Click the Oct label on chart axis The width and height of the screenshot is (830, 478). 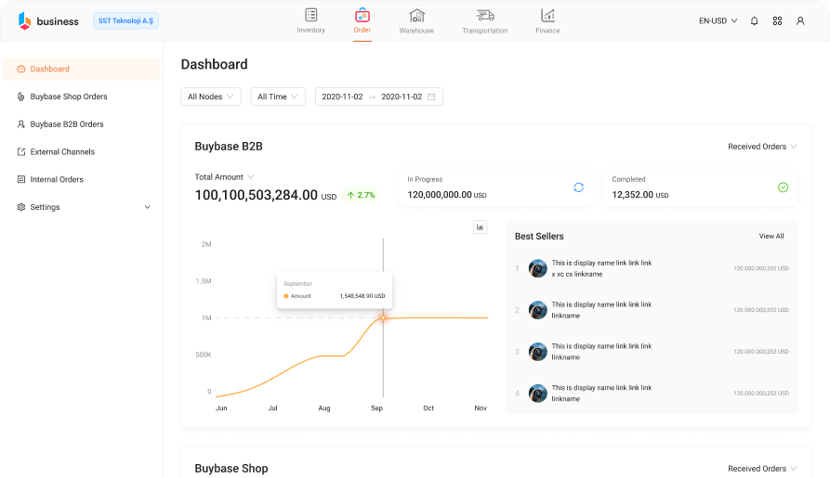(428, 408)
